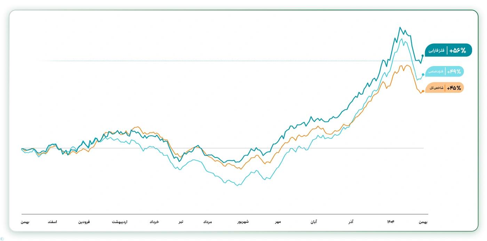Select the اردیبهشت month label
487x241 pixels.
[x=120, y=222]
